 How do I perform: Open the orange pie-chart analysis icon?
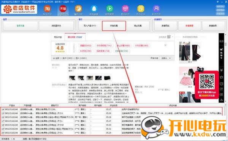[78, 9]
